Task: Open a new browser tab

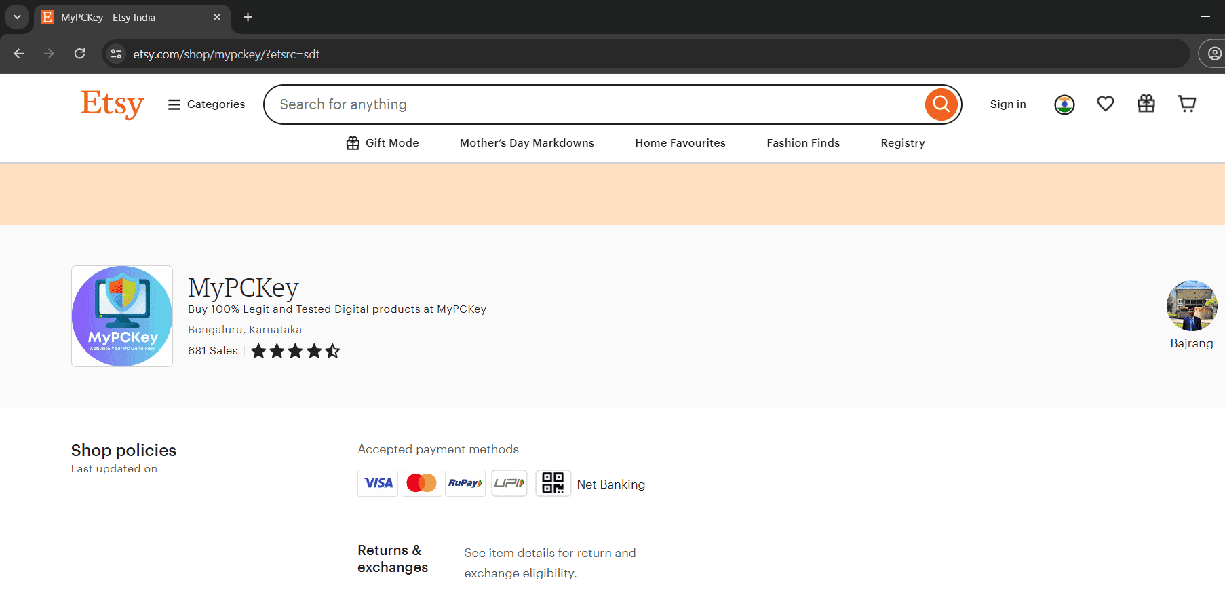Action: pos(248,17)
